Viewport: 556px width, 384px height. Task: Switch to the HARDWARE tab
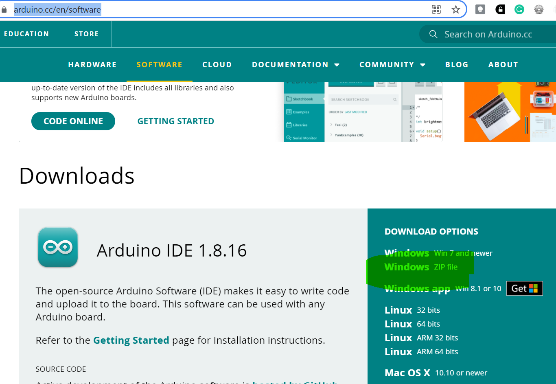tap(92, 64)
